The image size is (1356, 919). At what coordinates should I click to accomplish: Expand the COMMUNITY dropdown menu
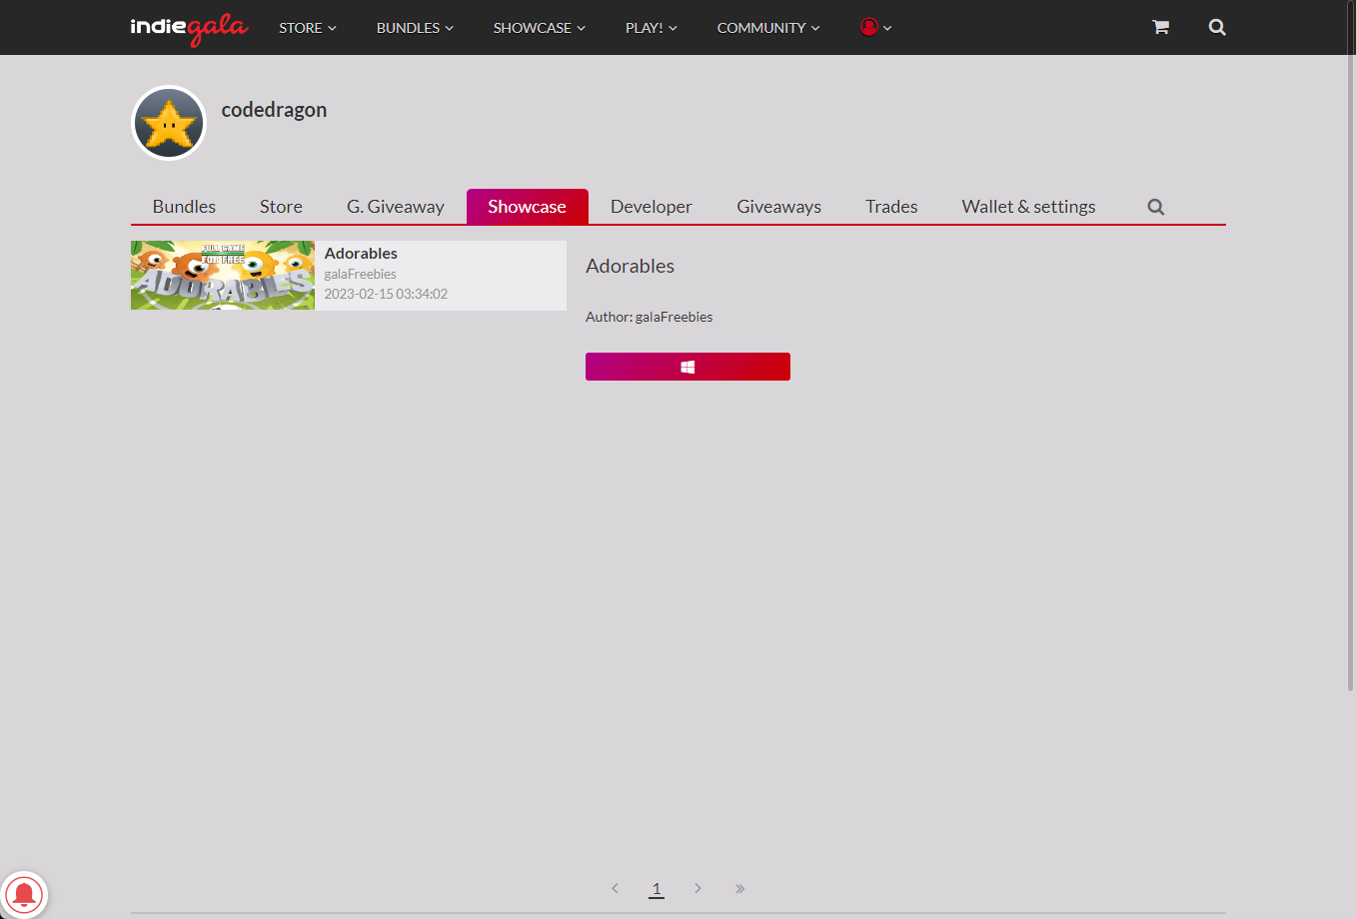(x=768, y=28)
